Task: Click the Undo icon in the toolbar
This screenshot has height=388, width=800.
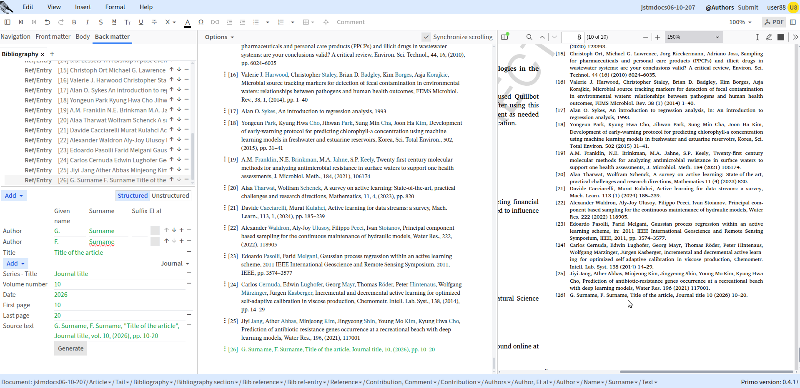Action: (47, 22)
